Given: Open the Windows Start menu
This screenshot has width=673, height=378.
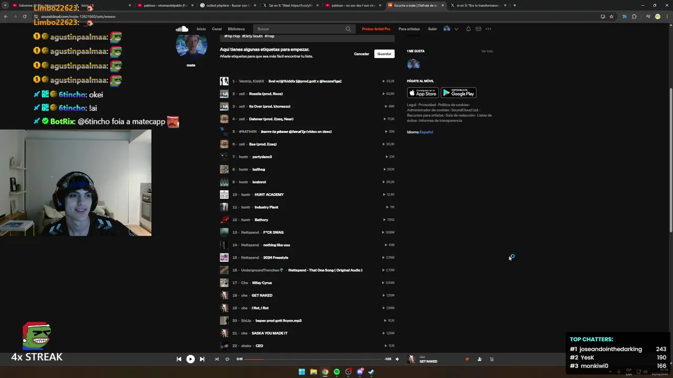Looking at the screenshot, I should click(302, 372).
